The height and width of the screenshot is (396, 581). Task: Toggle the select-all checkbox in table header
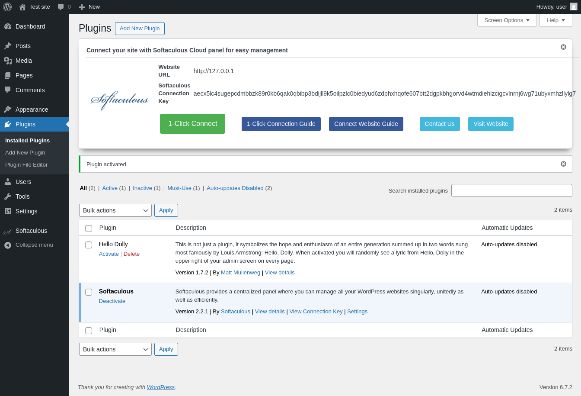[x=89, y=229]
